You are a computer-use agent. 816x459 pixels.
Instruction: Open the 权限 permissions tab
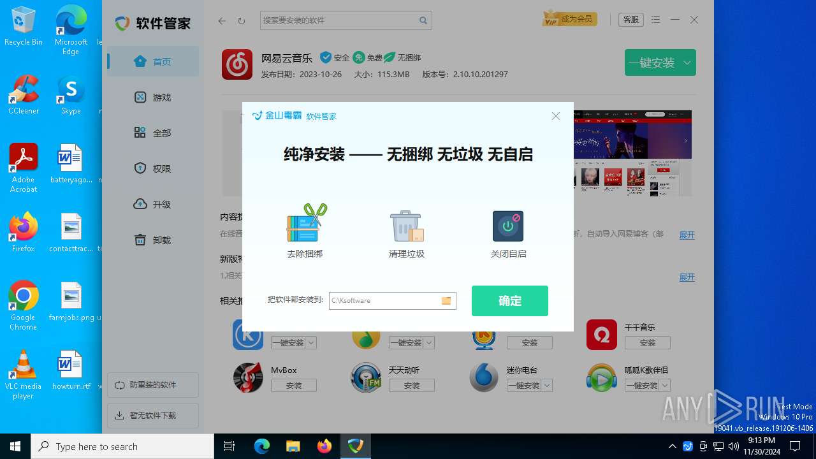coord(153,169)
